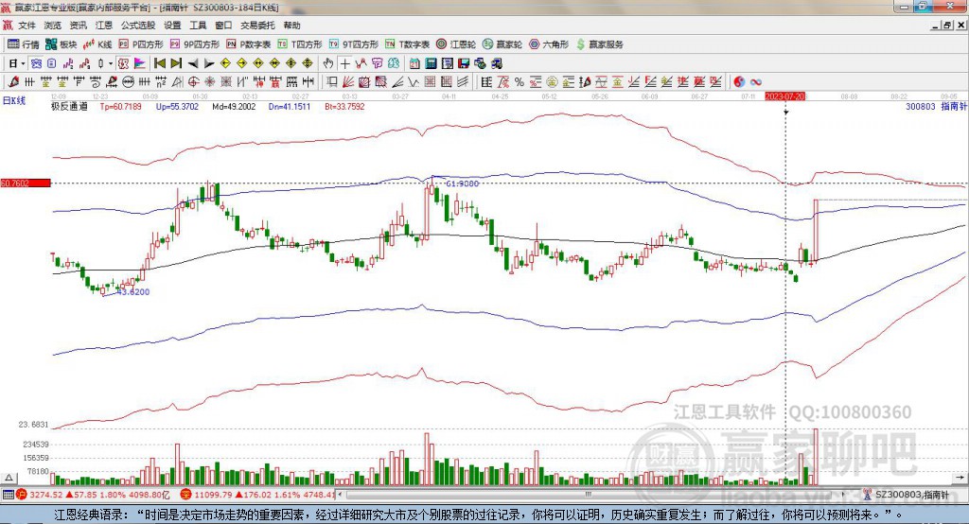Click the Shanghai index 3274.52 status

point(93,495)
